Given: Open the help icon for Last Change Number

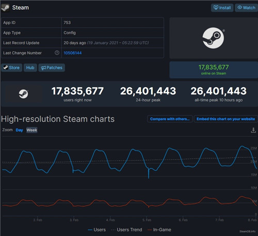Looking at the screenshot, I should 57,53.
